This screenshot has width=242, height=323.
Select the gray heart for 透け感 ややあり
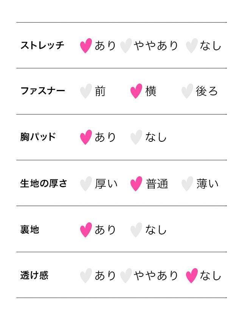[x=126, y=276]
